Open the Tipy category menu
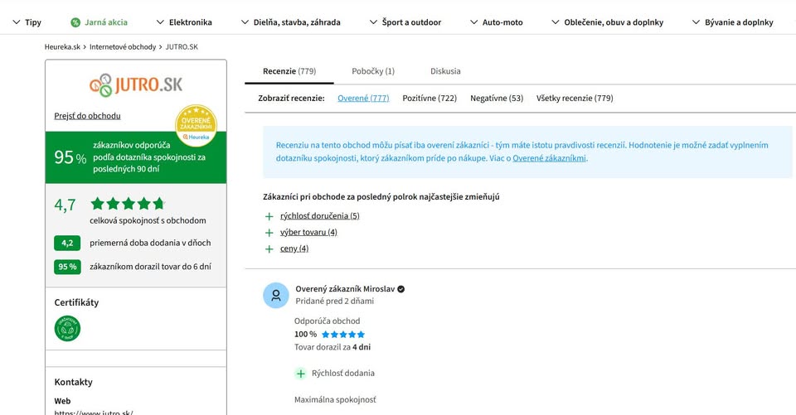Viewport: 796px width, 415px height. pos(27,22)
